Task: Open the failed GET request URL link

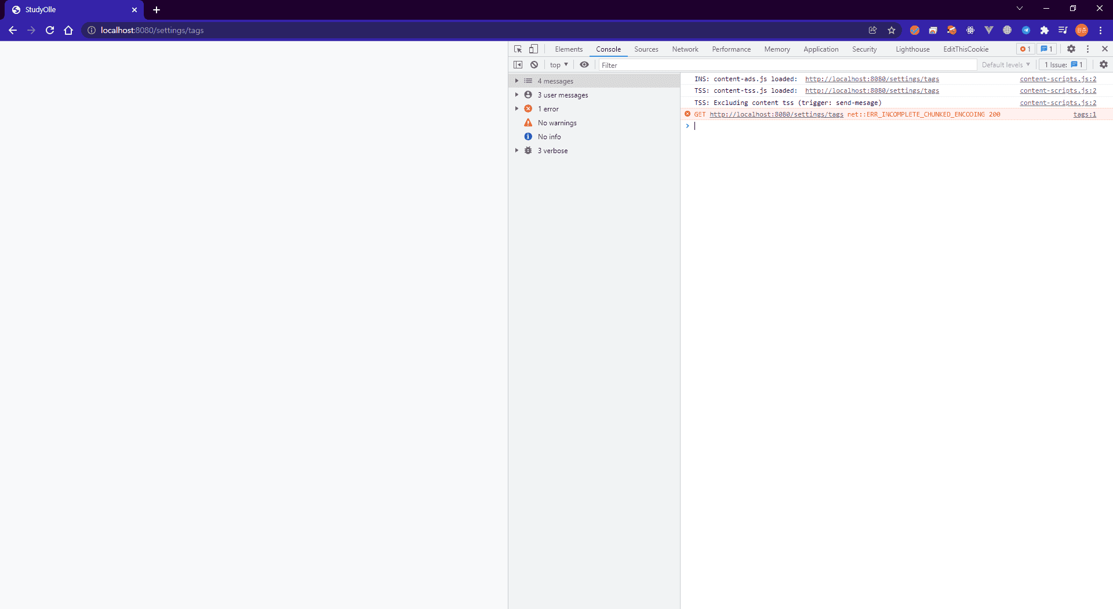Action: 776,115
